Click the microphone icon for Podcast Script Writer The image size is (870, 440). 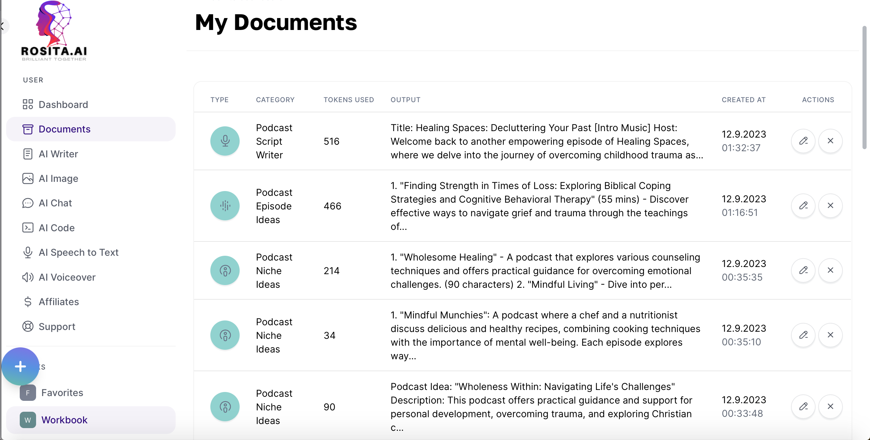tap(225, 141)
